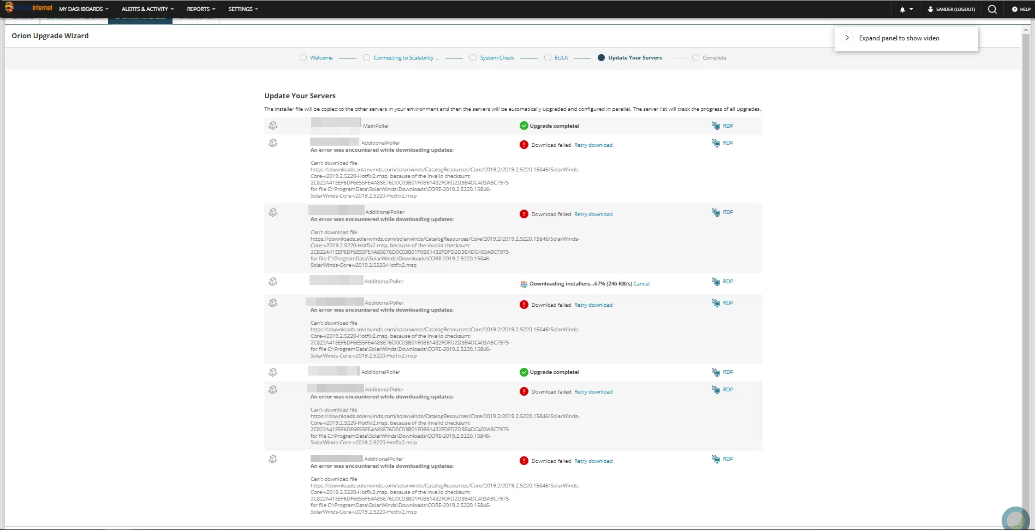Open RDP for the upgraded AdditionalPoller

723,372
